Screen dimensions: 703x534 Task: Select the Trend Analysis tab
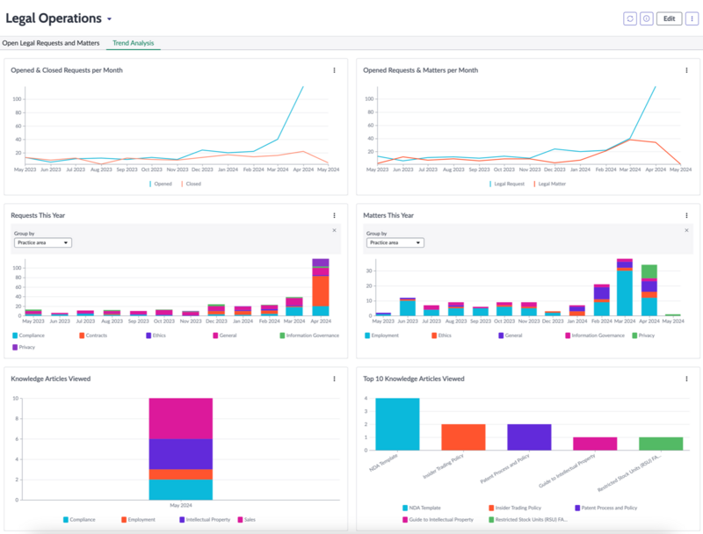pyautogui.click(x=134, y=43)
